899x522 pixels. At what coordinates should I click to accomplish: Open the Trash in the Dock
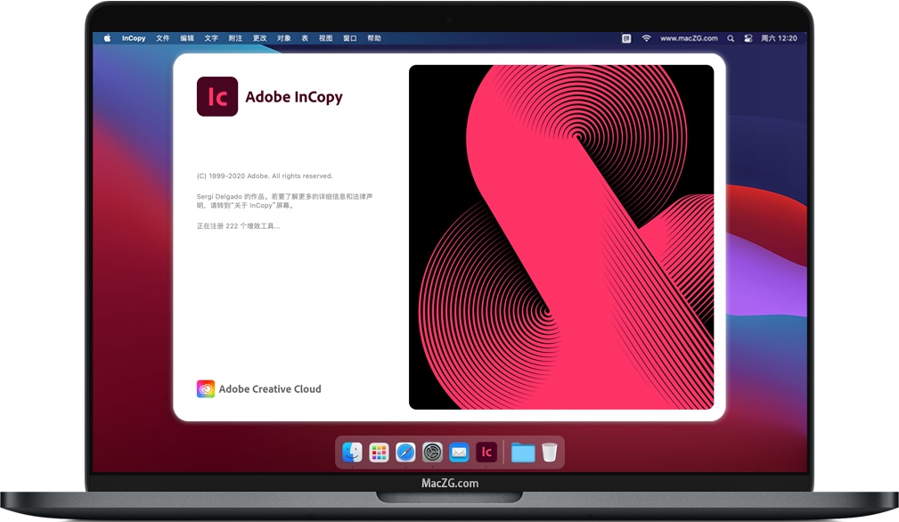(550, 453)
